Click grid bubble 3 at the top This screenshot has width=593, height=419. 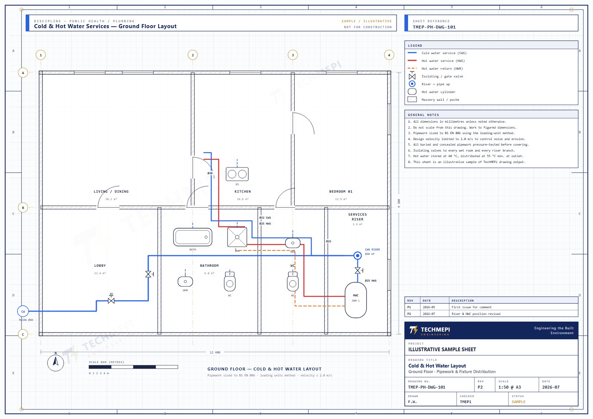point(293,55)
